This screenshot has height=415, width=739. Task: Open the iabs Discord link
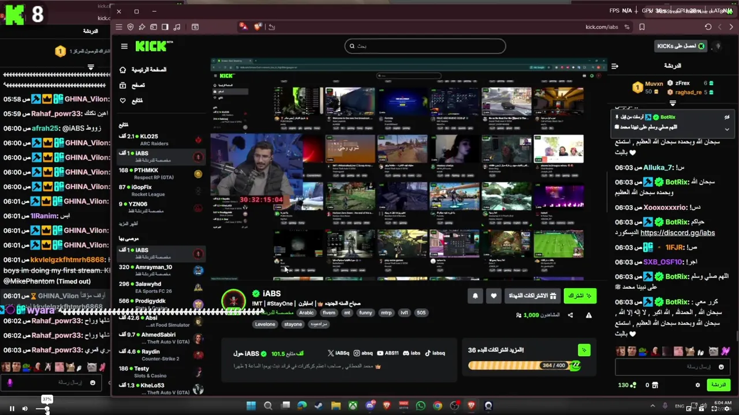(412, 353)
